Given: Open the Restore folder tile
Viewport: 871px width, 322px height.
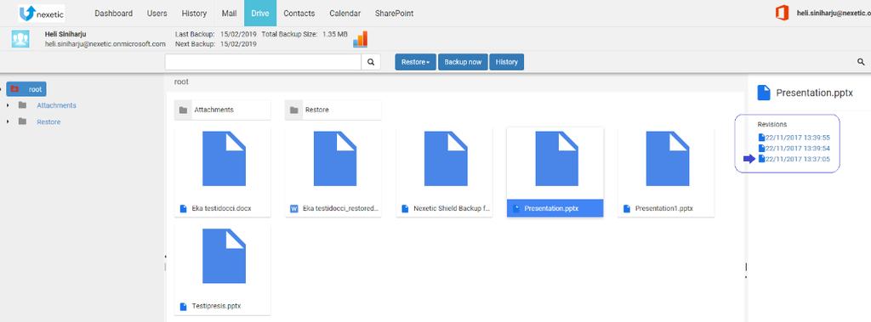Looking at the screenshot, I should click(x=333, y=110).
